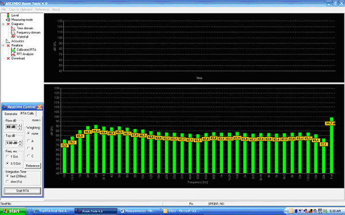This screenshot has height=215, width=345.
Task: Switch to the Generator tab
Action: point(11,114)
